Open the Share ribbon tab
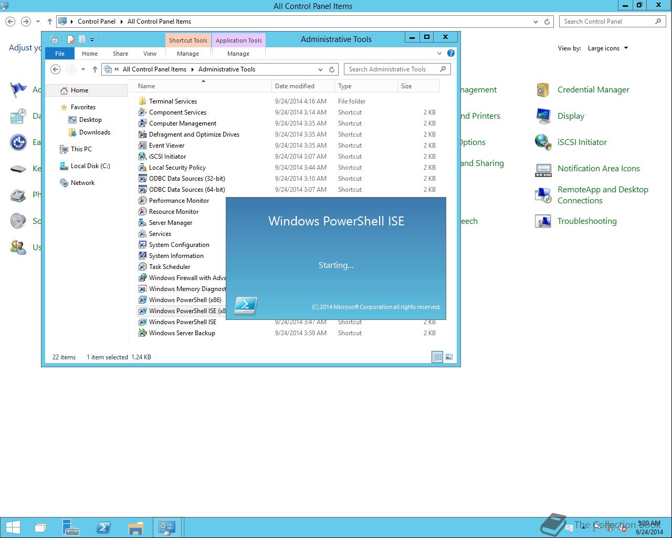 coord(120,54)
